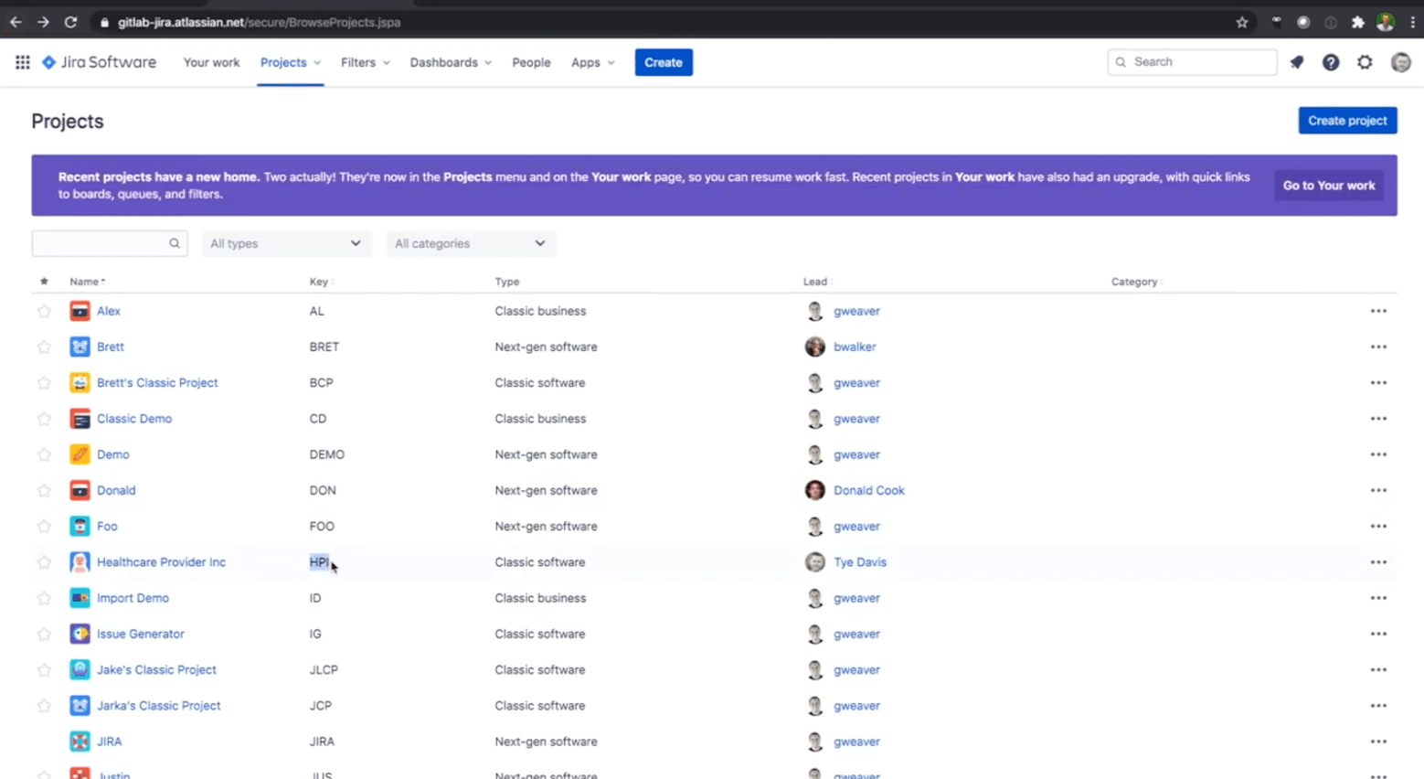This screenshot has width=1424, height=779.
Task: Expand the Projects menu chevron
Action: coord(315,62)
